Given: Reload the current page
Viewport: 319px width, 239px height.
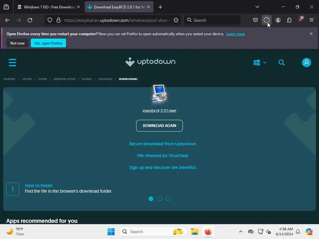Looking at the screenshot, I should [x=30, y=20].
